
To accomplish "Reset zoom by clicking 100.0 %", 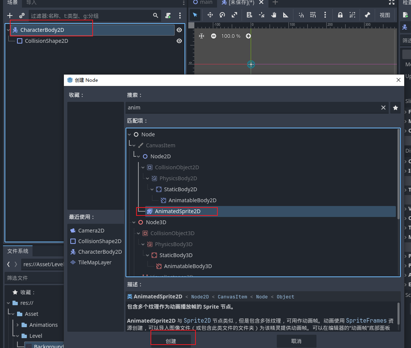I will (231, 36).
